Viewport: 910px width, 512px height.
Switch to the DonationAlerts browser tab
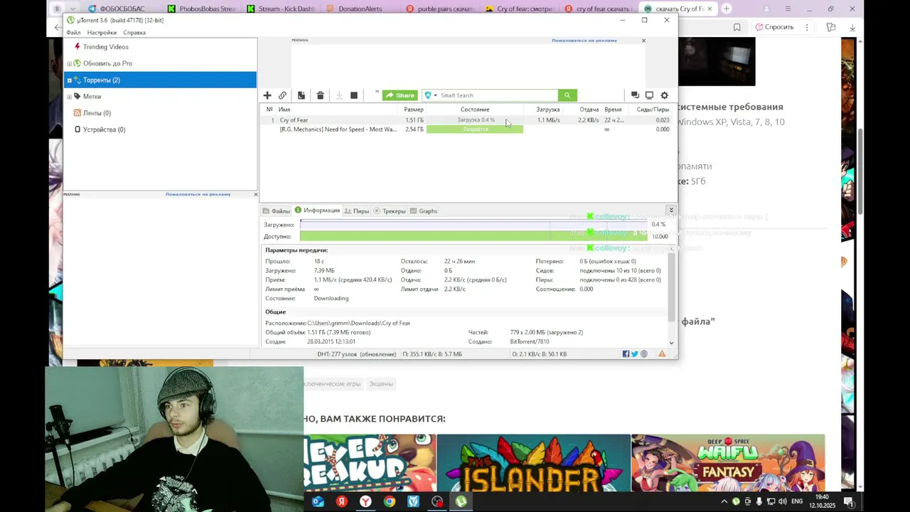360,9
